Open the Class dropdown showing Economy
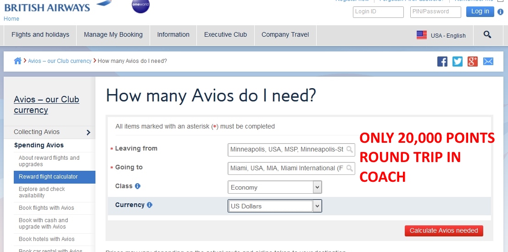Viewport: 508px width, 252px height. click(274, 187)
